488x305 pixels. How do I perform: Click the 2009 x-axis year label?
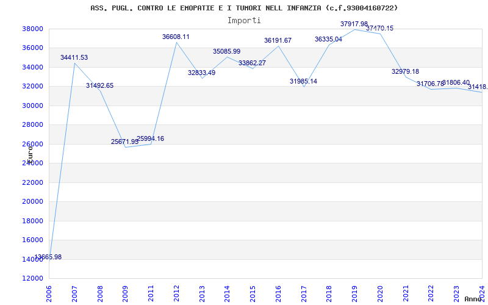tap(126, 294)
